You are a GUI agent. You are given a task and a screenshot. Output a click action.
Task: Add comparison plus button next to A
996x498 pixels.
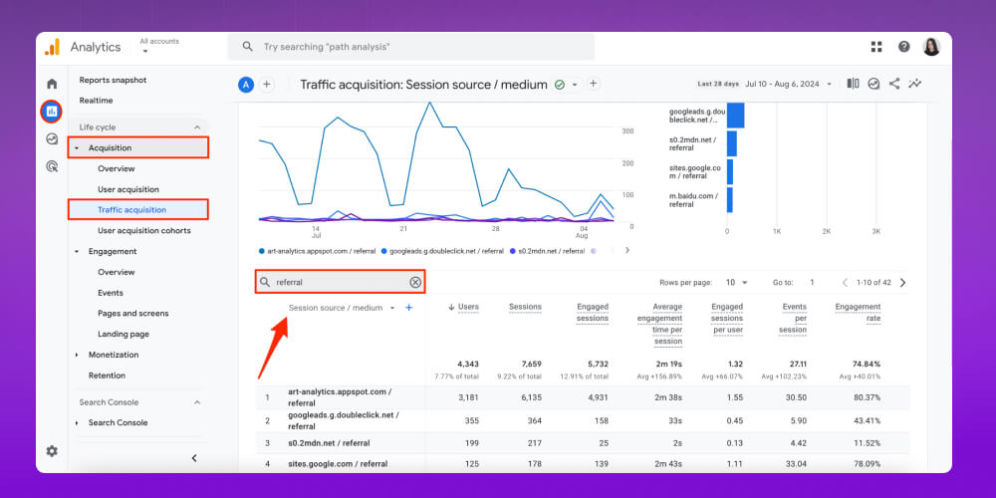(267, 85)
